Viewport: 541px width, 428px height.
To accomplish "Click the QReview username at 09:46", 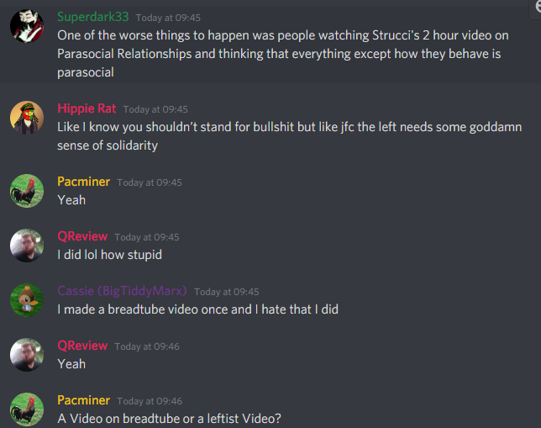I will pos(82,346).
